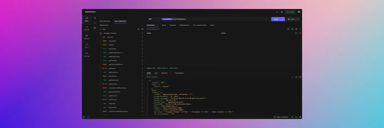Show collections folder icon in side strip
Viewport: 384px width, 128px height.
(x=95, y=23)
